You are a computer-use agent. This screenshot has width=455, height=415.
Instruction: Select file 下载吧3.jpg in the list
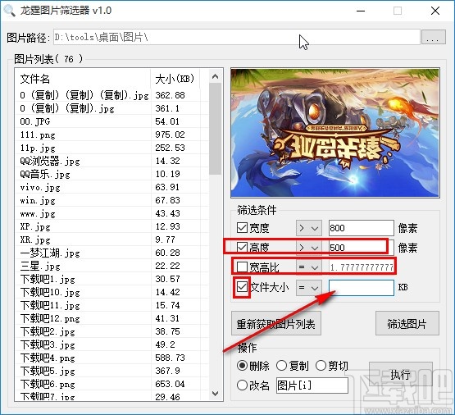pyautogui.click(x=48, y=344)
